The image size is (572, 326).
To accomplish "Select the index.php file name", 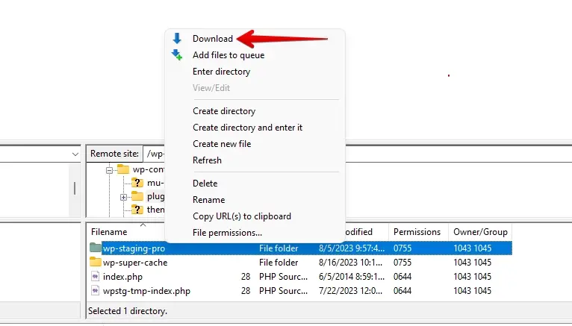I will coord(122,277).
